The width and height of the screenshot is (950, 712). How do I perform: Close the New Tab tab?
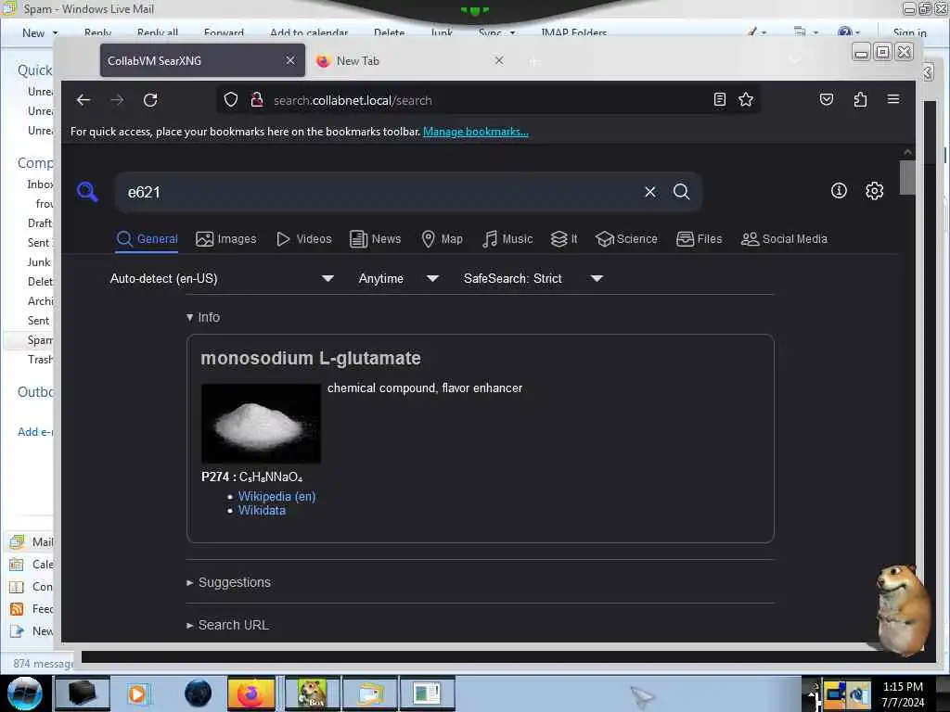point(498,60)
